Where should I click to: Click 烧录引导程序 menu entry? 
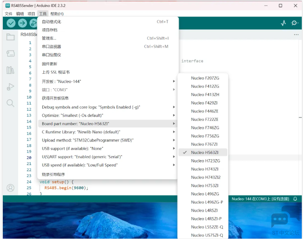(x=108, y=174)
